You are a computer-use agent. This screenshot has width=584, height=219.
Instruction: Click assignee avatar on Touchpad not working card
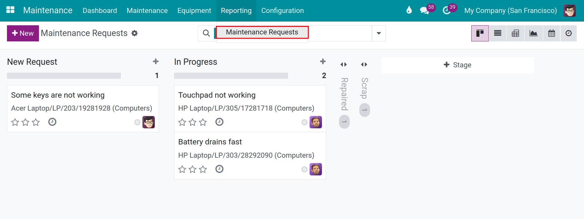(x=316, y=122)
